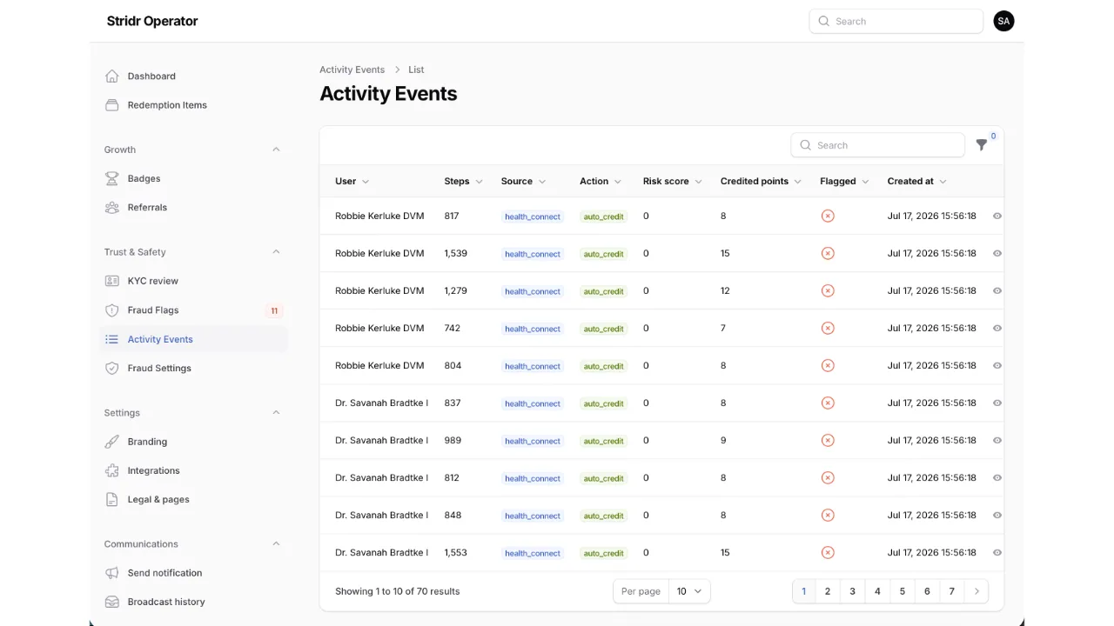
Task: Click the top global Search field
Action: tap(896, 21)
